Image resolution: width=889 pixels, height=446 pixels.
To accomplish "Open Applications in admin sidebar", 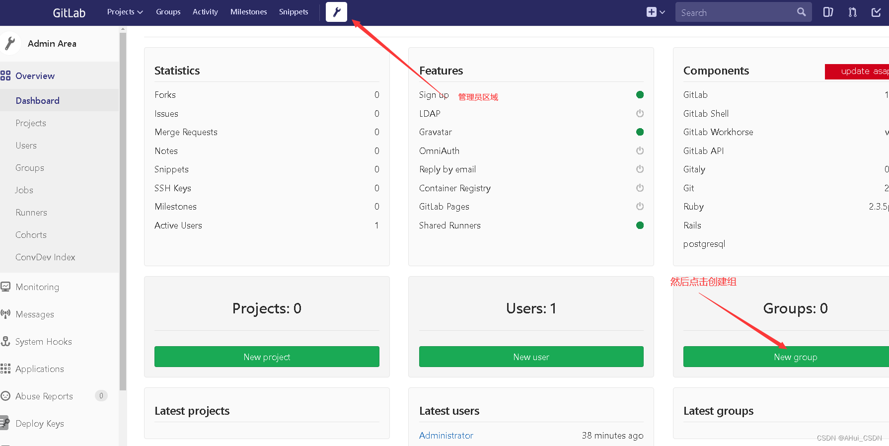I will [40, 369].
